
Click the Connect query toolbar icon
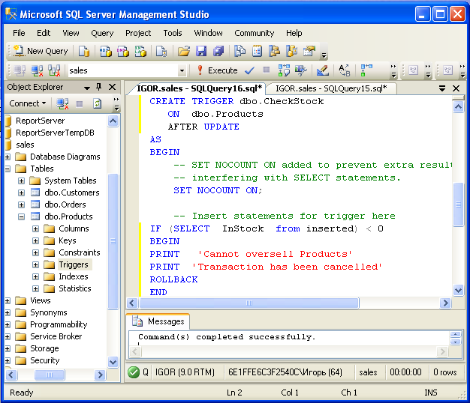pyautogui.click(x=20, y=70)
